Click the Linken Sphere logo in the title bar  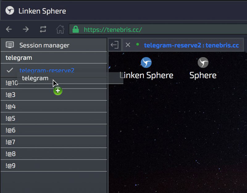click(x=10, y=11)
